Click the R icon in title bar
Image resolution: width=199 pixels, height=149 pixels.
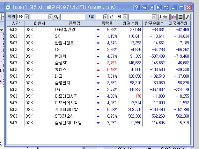pos(159,7)
